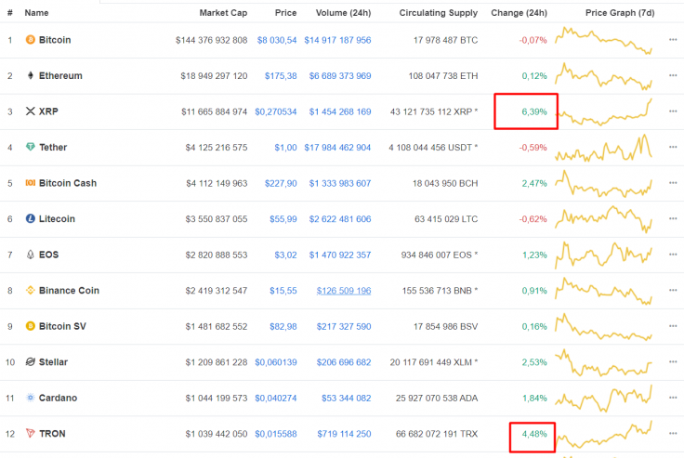
Task: Click Stellar price $0,060139
Action: [276, 362]
